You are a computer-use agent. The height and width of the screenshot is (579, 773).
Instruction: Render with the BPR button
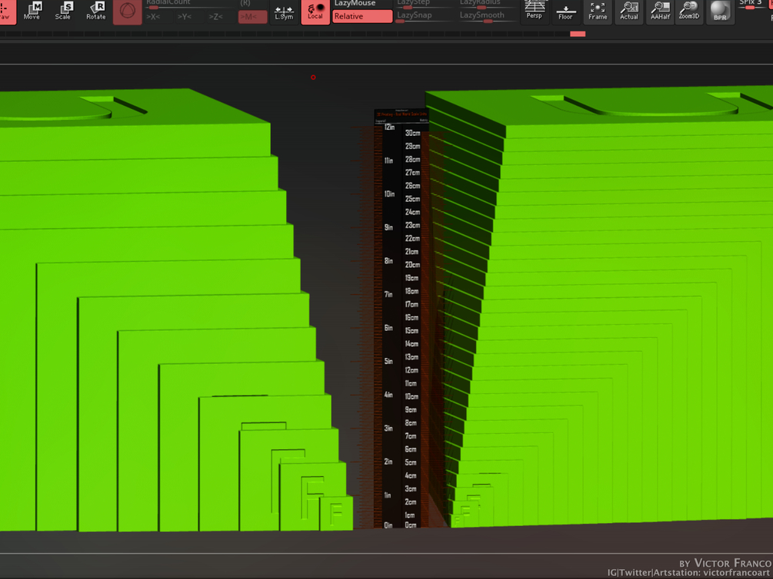pos(720,12)
